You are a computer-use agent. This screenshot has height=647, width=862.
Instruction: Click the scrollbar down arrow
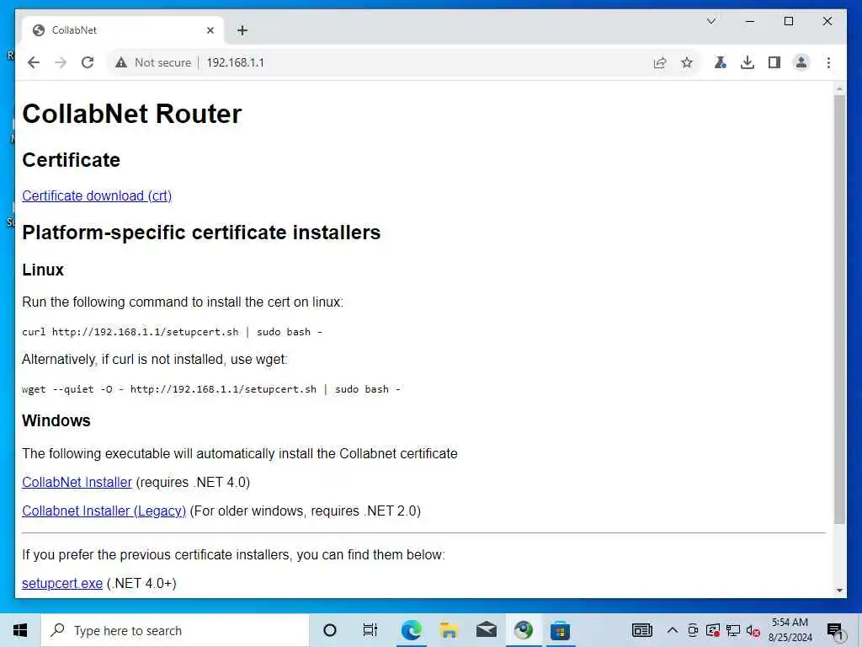(x=839, y=591)
